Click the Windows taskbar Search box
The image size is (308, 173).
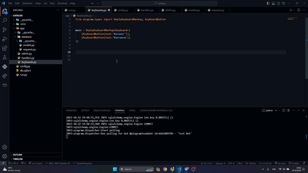coord(136,169)
